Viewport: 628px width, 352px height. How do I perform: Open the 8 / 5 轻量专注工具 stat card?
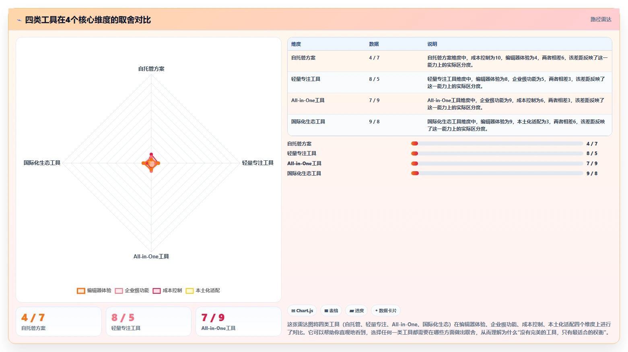pyautogui.click(x=148, y=321)
